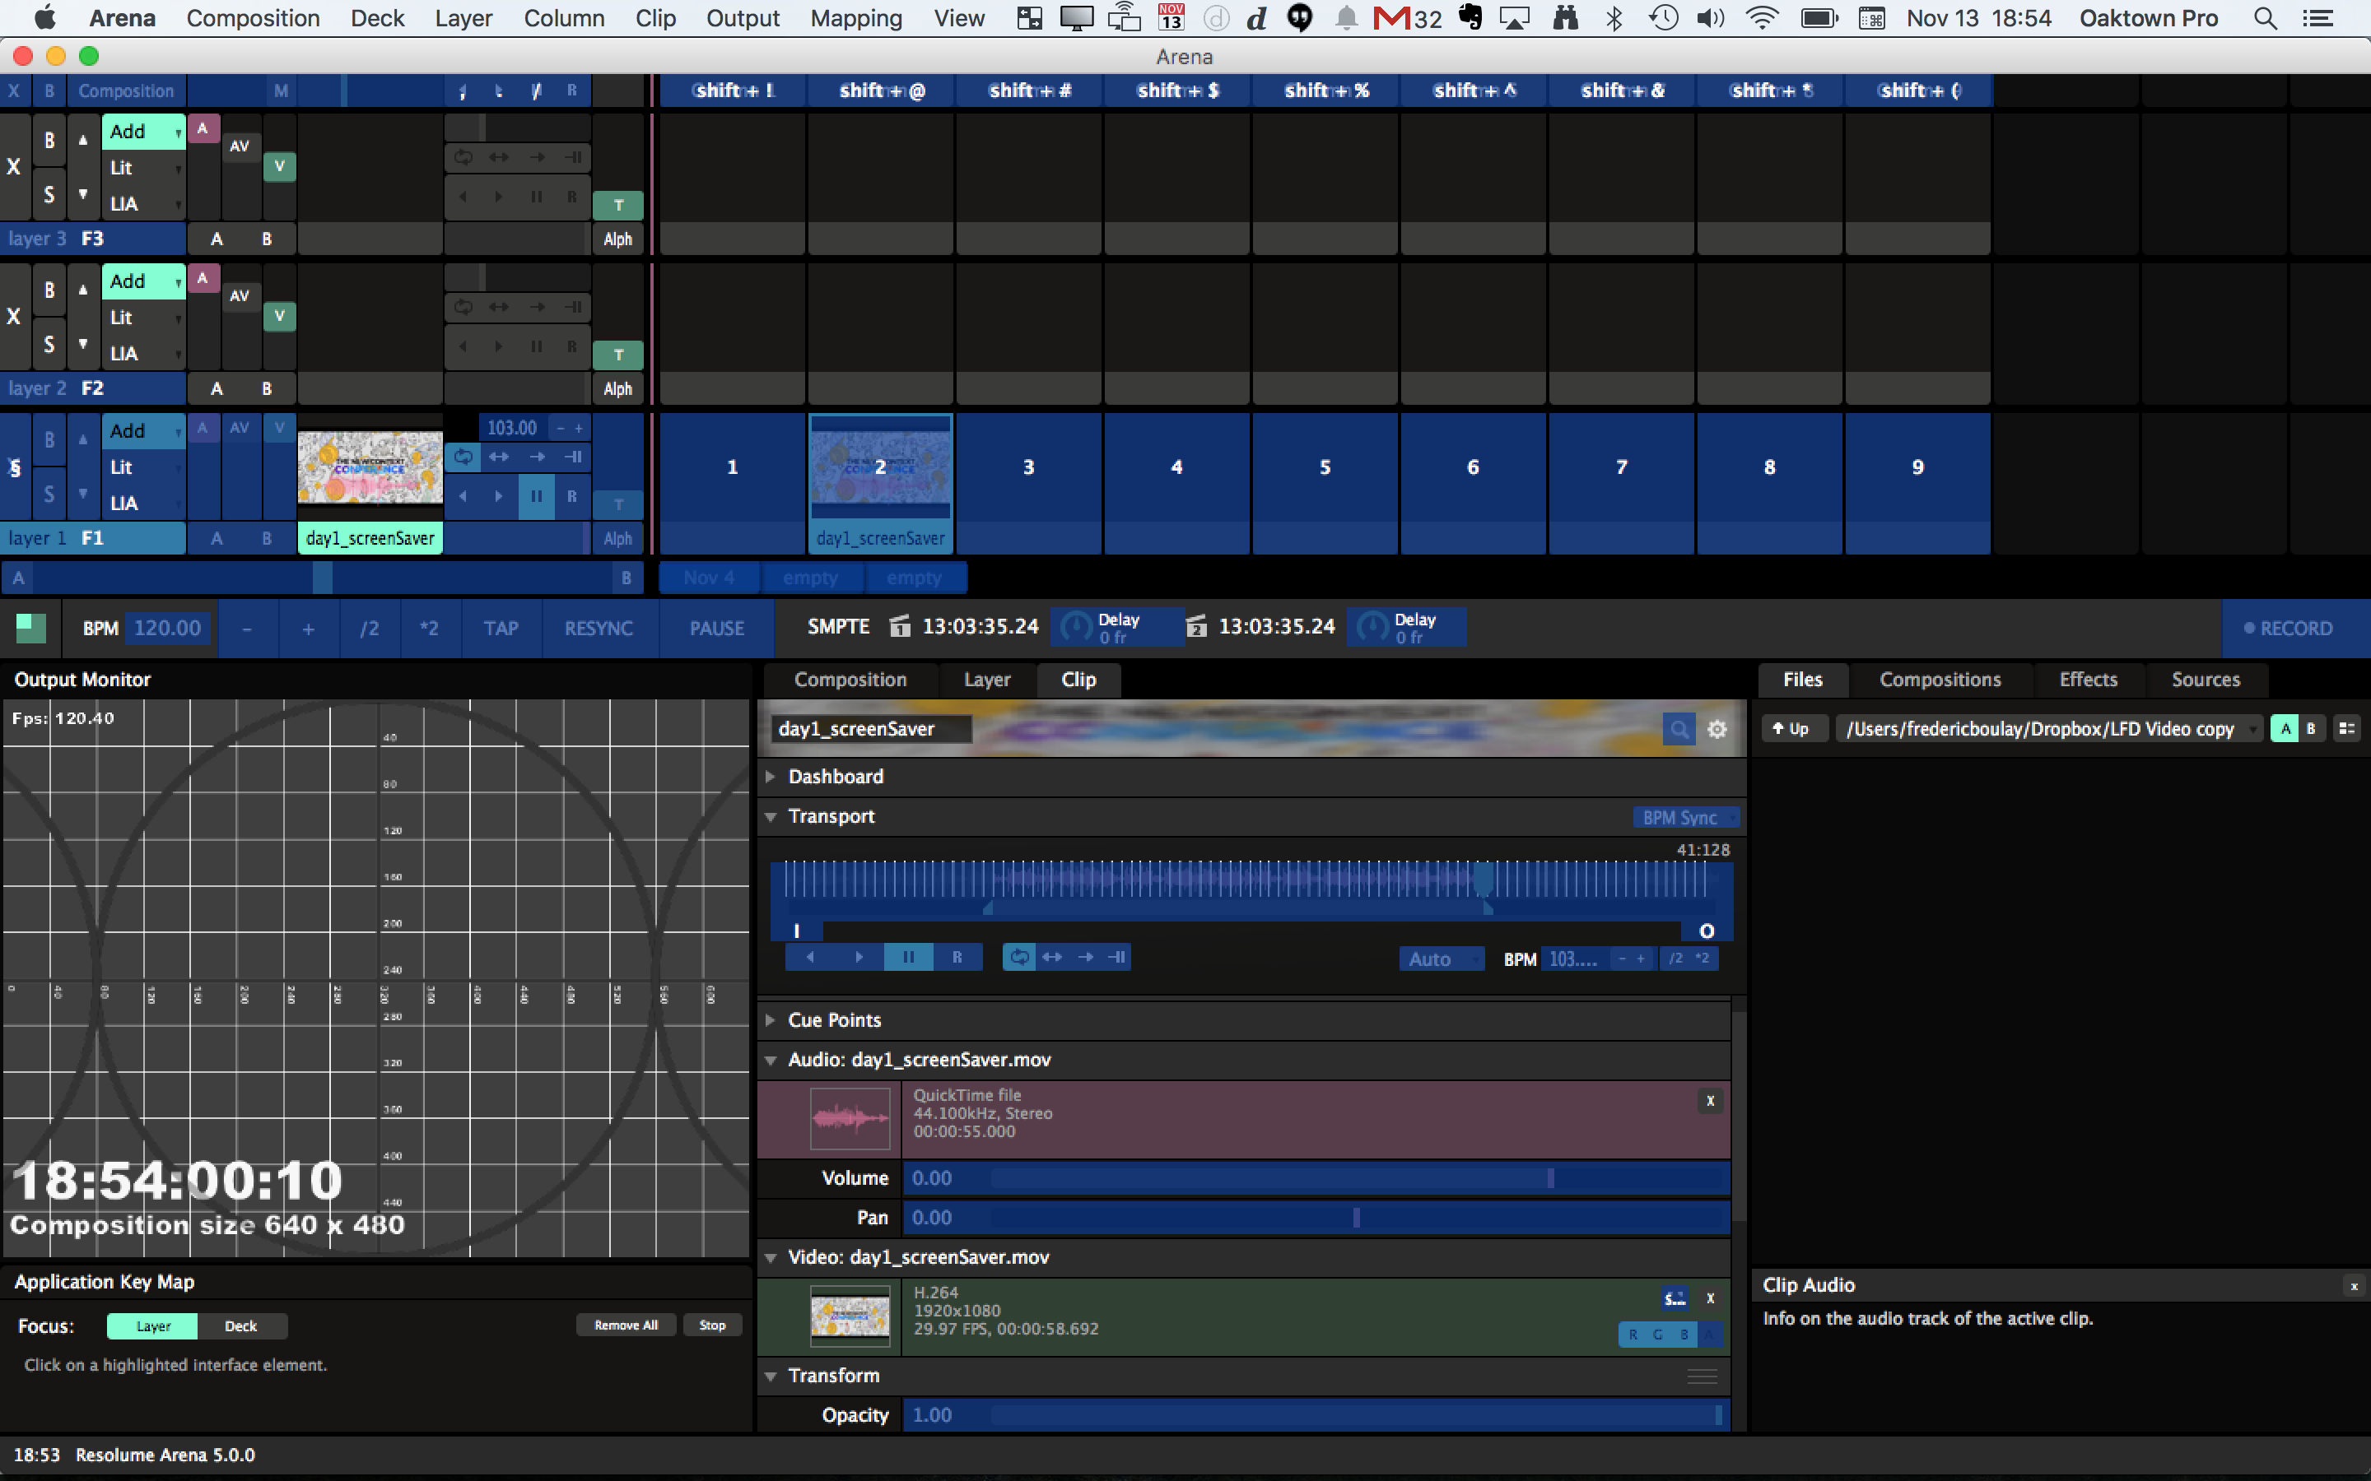The height and width of the screenshot is (1481, 2371).
Task: Toggle Solo (S) on layer 2
Action: pos(49,344)
